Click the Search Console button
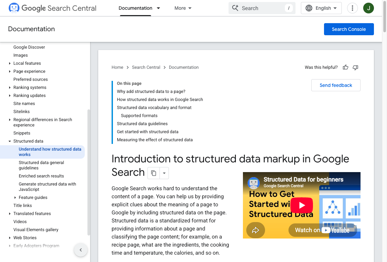The image size is (387, 262). [x=349, y=29]
